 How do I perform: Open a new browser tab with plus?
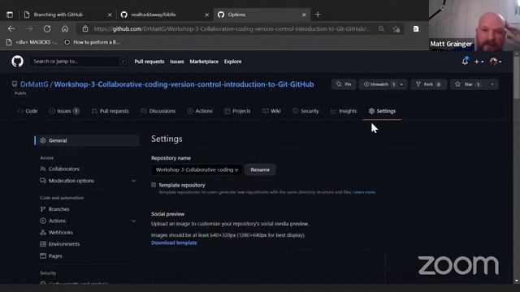click(318, 15)
